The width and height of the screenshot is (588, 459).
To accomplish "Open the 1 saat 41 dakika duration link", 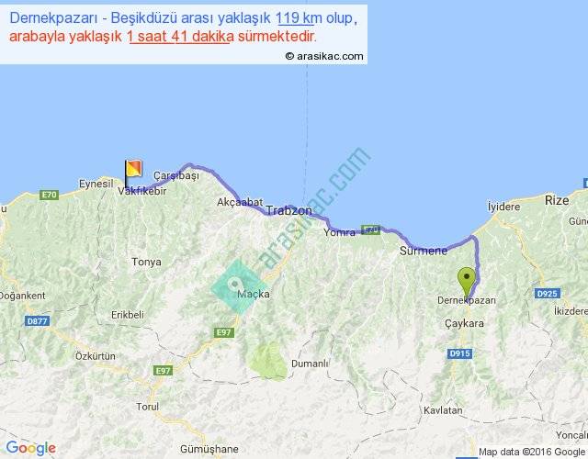I will [175, 36].
